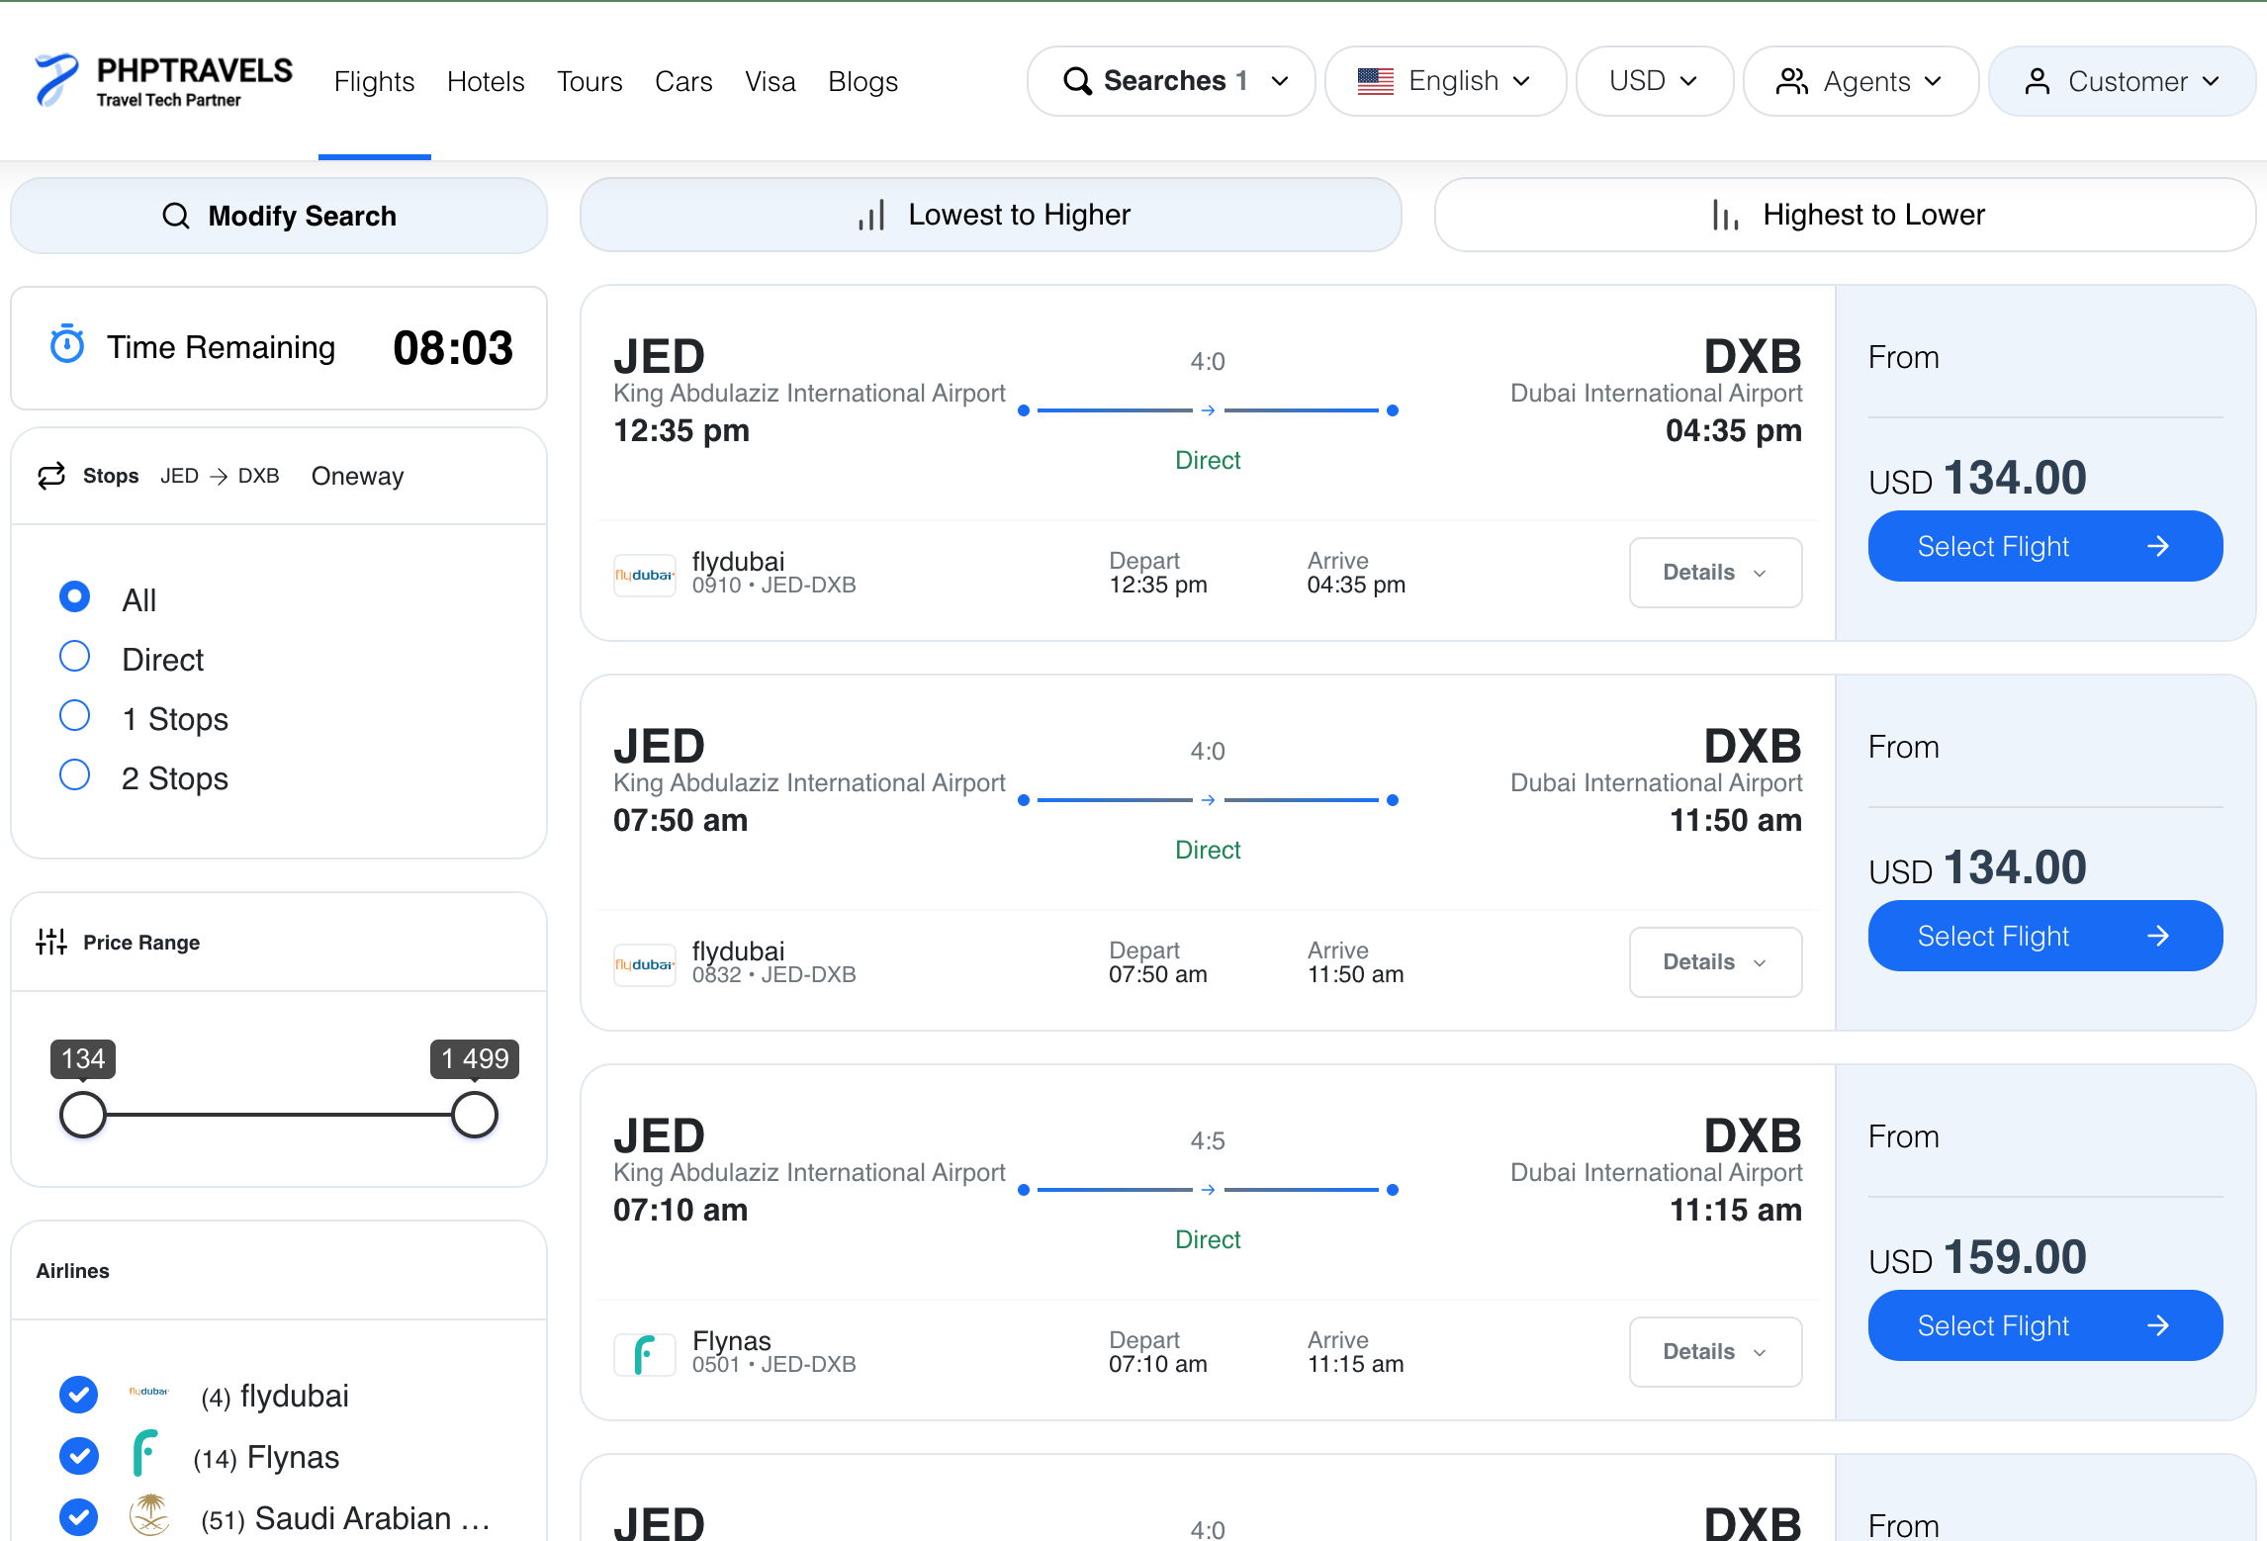The height and width of the screenshot is (1541, 2267).
Task: Click the 08:03 countdown timer
Action: (453, 348)
